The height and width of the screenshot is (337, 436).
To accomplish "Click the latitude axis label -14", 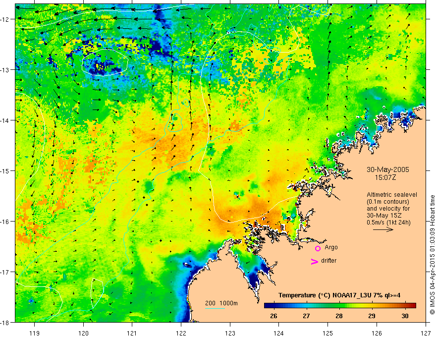I will pyautogui.click(x=5, y=120).
